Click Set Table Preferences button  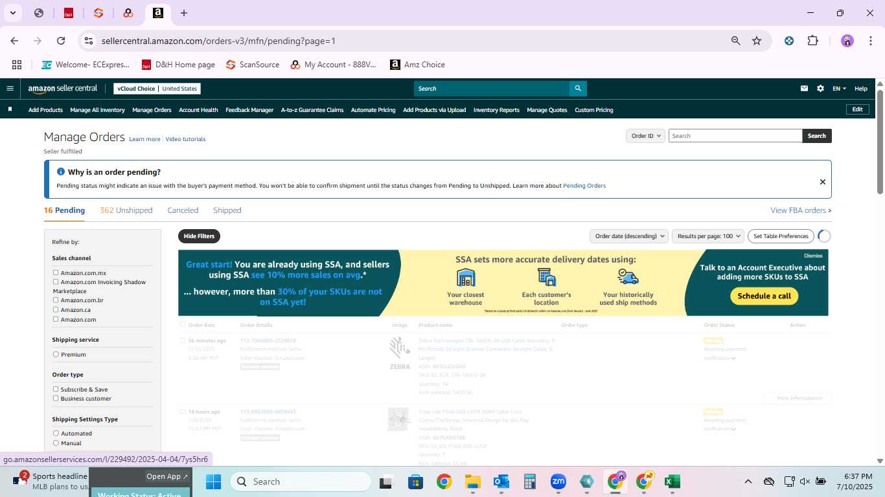point(781,236)
